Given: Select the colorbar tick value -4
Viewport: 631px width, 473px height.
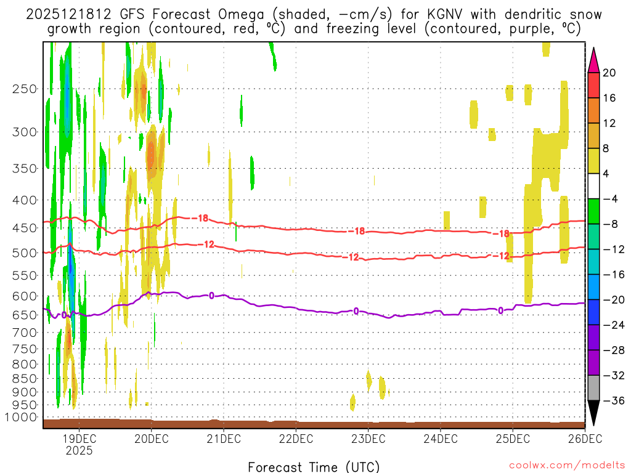Looking at the screenshot, I should (609, 199).
